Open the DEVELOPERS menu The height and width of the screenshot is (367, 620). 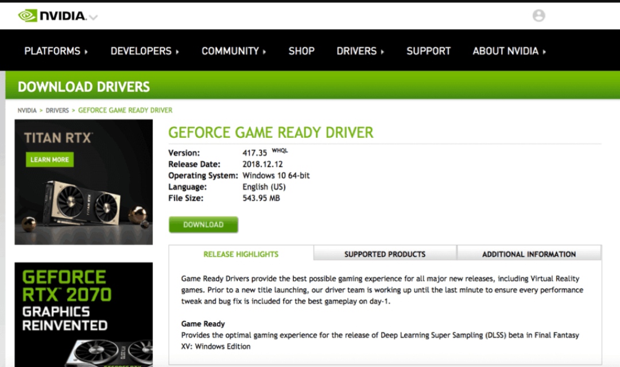(x=145, y=51)
